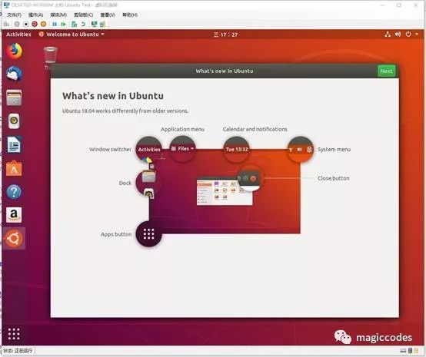Show Applications grid at dock bottom
Screen dimensions: 426x357
(14, 334)
